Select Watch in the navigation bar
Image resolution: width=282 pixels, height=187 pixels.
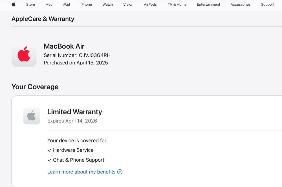pyautogui.click(x=107, y=5)
